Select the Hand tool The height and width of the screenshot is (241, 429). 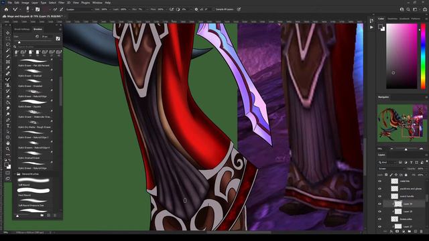(7, 143)
